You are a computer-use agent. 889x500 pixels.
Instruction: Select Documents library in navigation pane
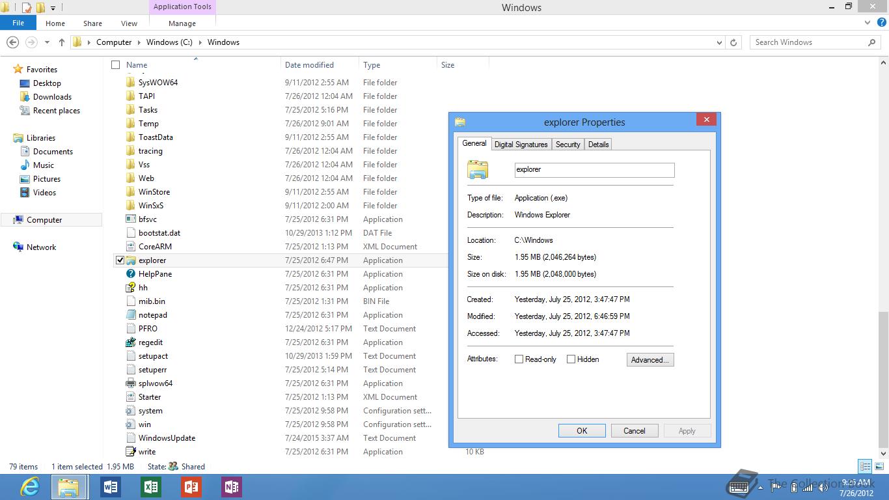coord(53,152)
